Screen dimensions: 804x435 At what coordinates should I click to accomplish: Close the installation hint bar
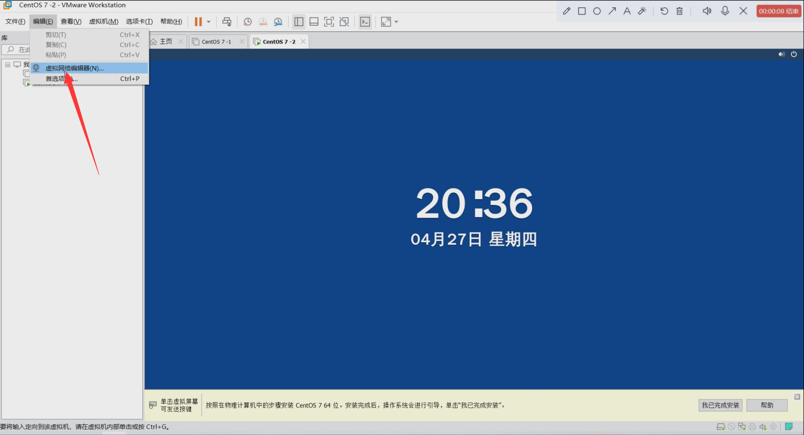click(797, 397)
